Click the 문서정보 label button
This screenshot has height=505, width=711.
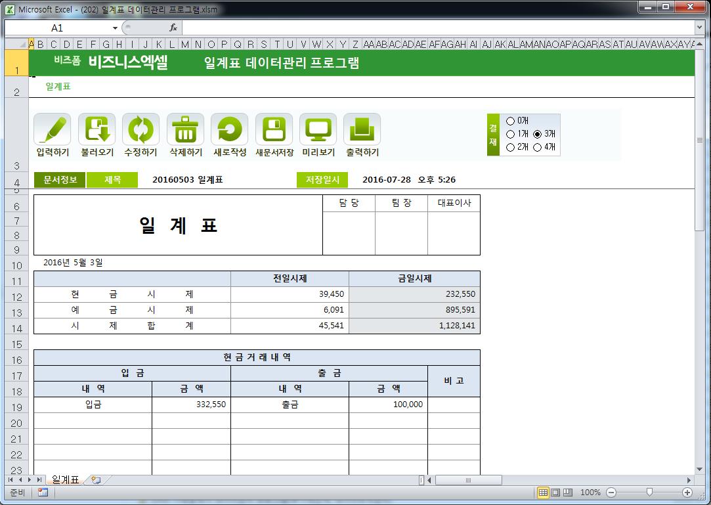click(60, 180)
